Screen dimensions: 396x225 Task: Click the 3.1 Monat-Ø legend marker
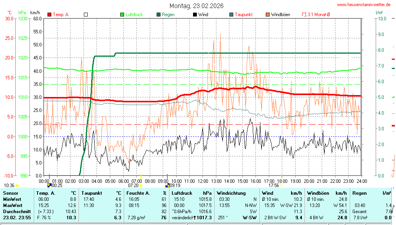click(x=304, y=15)
